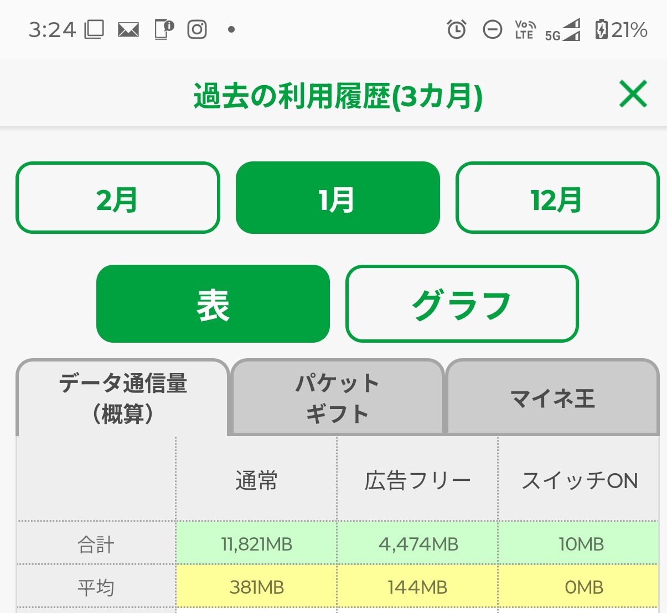Tap the 381MB average cell

[256, 586]
